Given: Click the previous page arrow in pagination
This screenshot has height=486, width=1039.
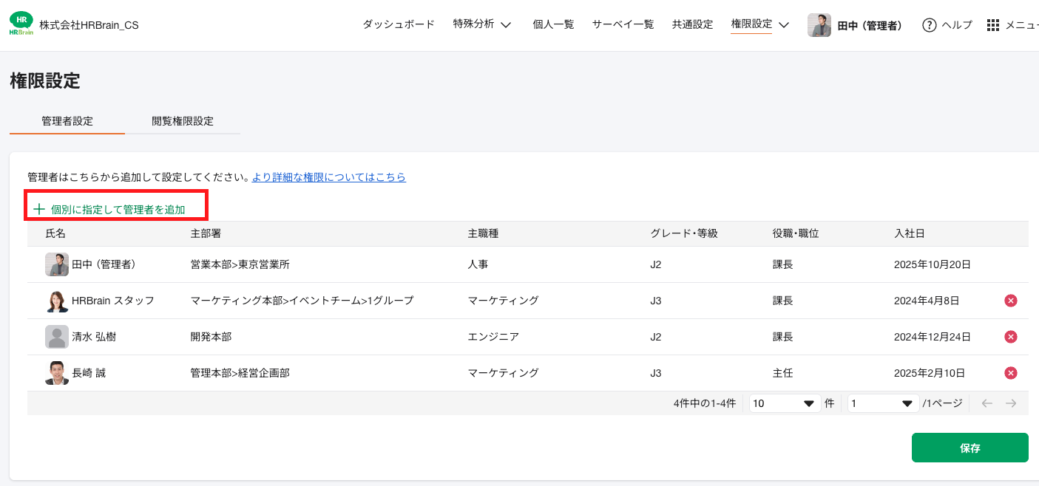Looking at the screenshot, I should click(x=988, y=403).
